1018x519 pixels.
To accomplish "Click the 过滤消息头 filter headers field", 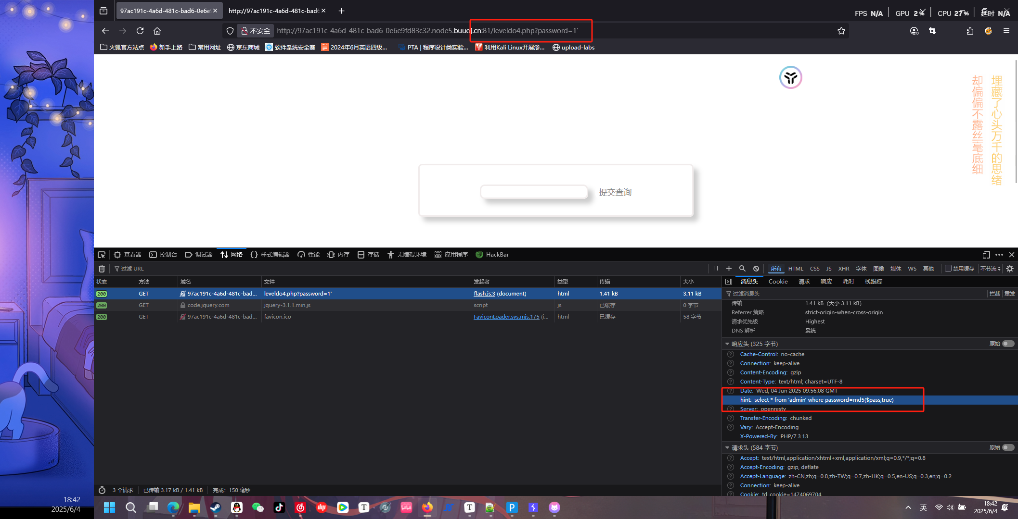I will pos(855,294).
